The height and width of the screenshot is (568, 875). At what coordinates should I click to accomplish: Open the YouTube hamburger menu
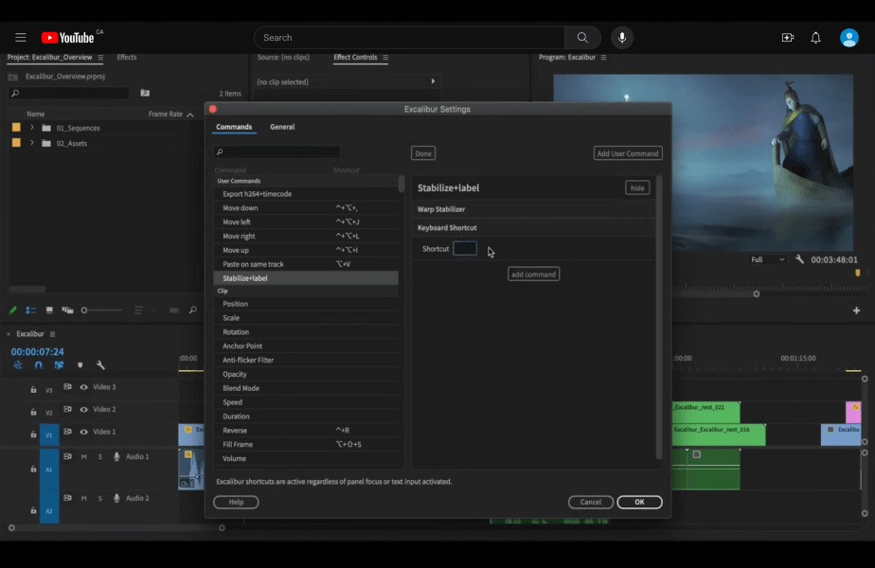[21, 37]
